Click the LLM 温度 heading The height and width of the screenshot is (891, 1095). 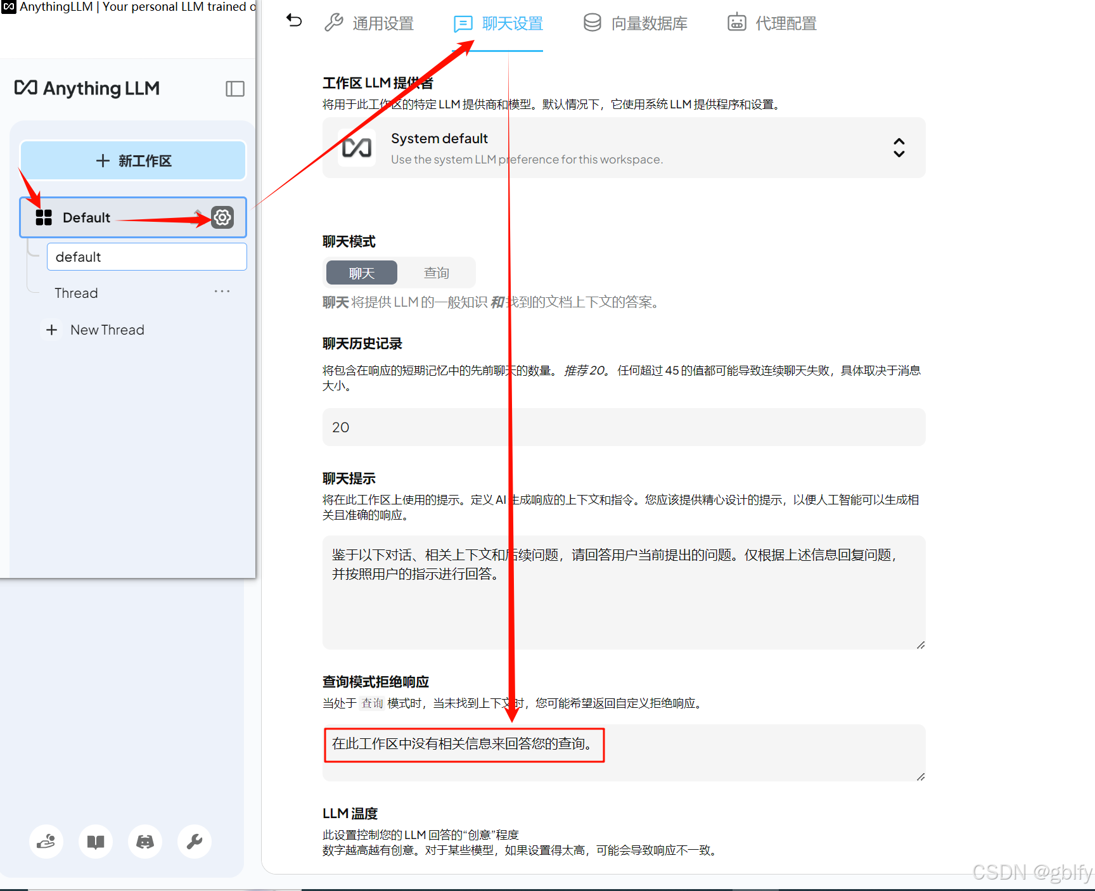[350, 813]
